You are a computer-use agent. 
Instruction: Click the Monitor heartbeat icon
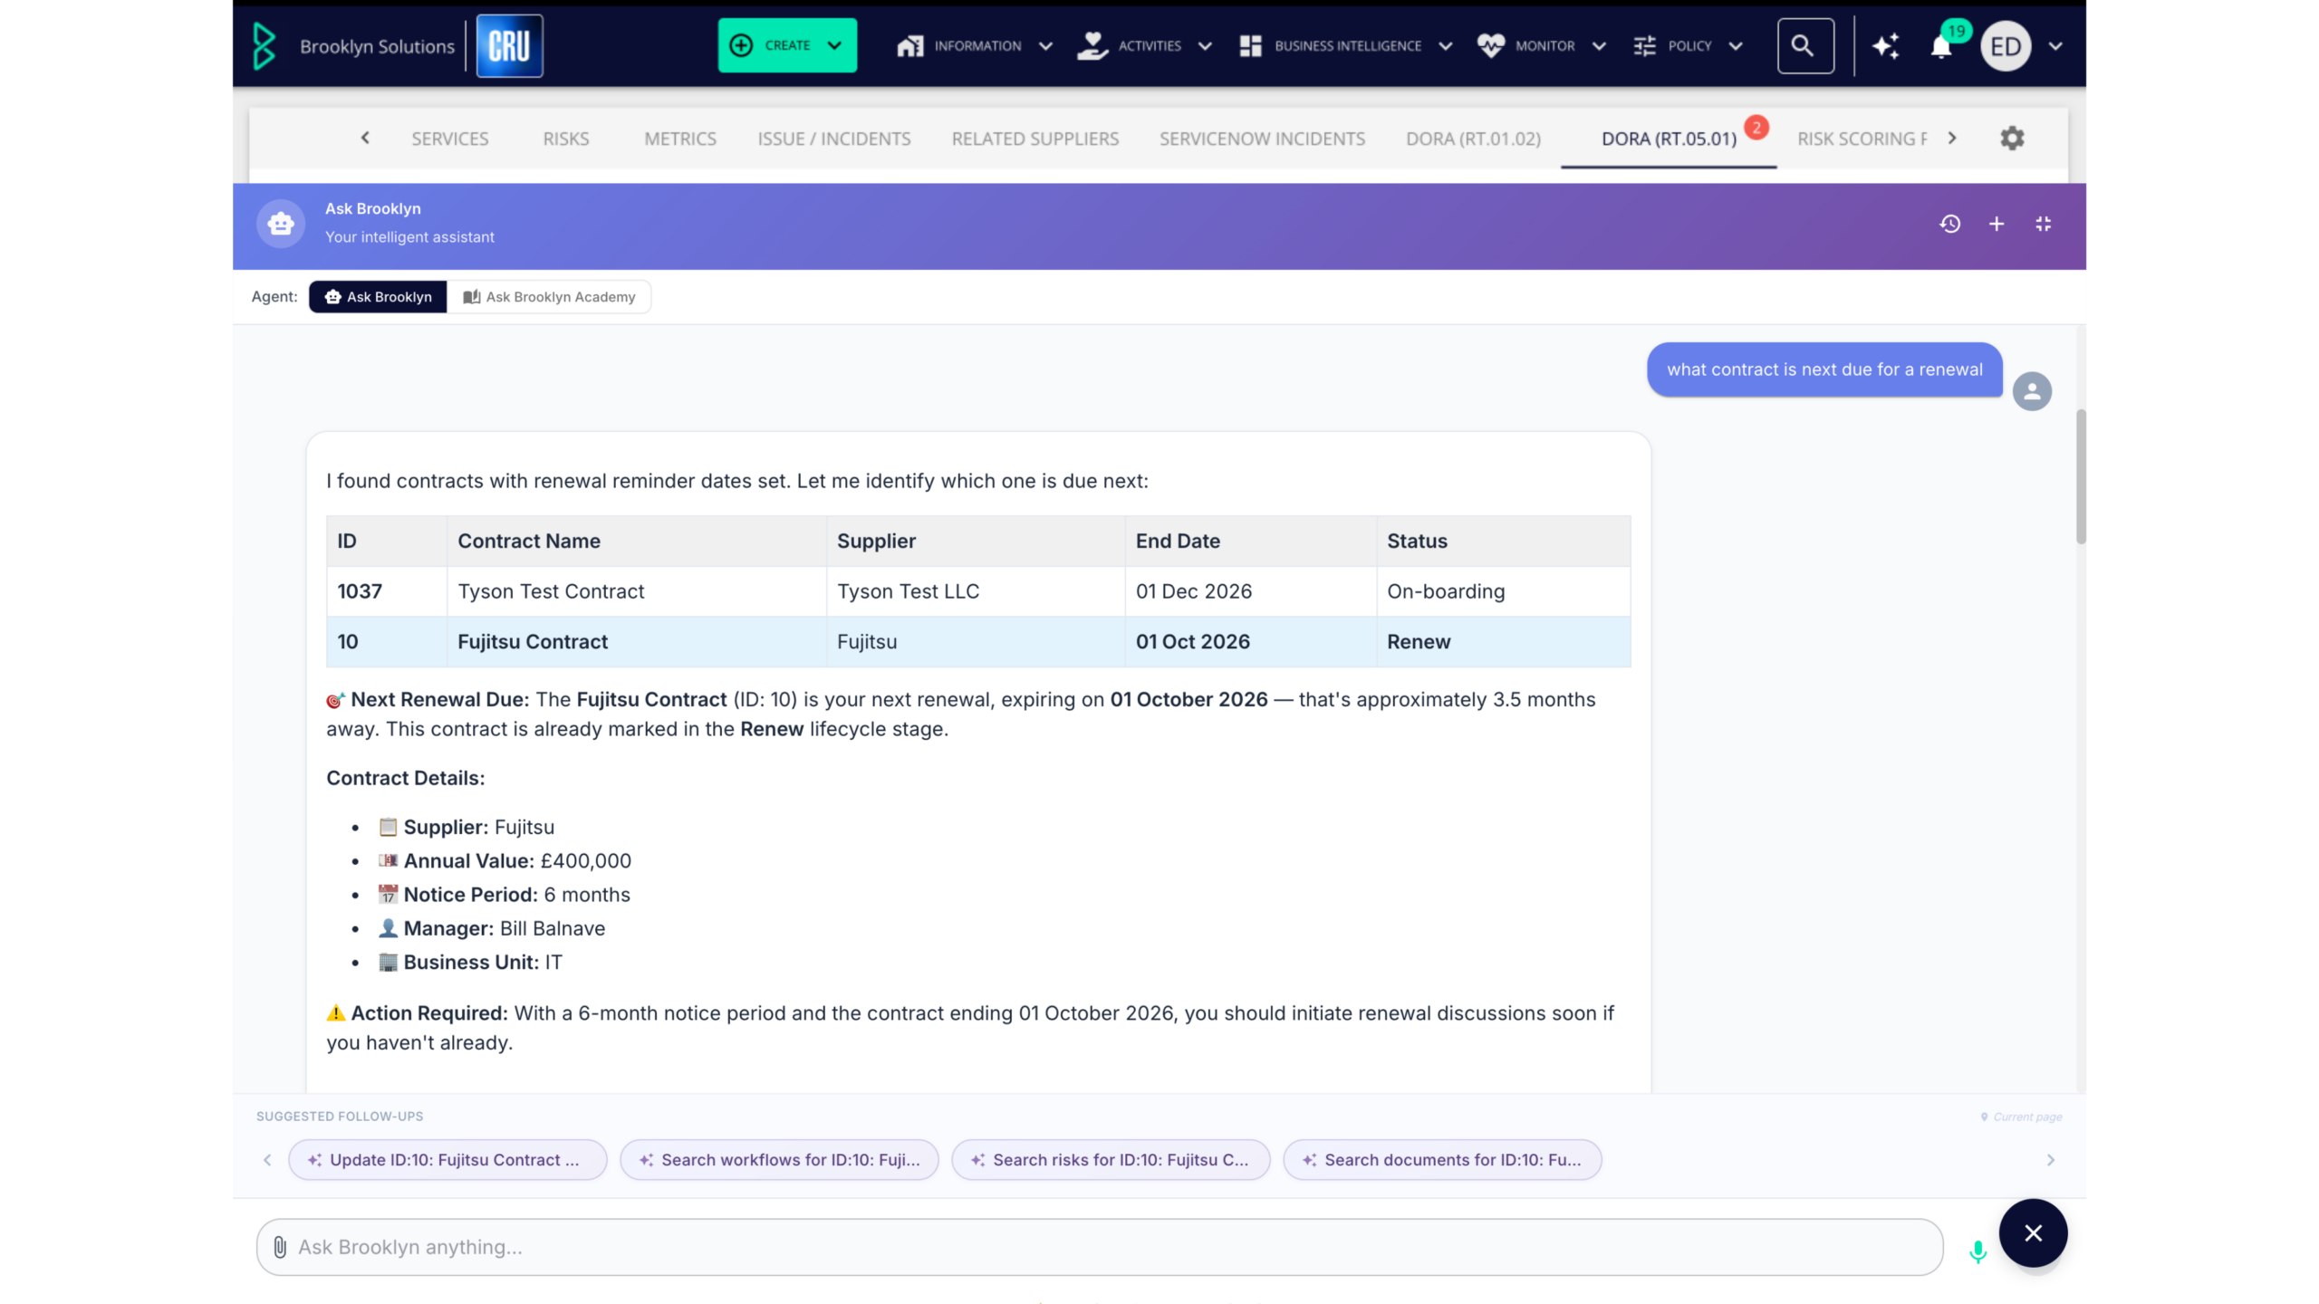point(1490,46)
